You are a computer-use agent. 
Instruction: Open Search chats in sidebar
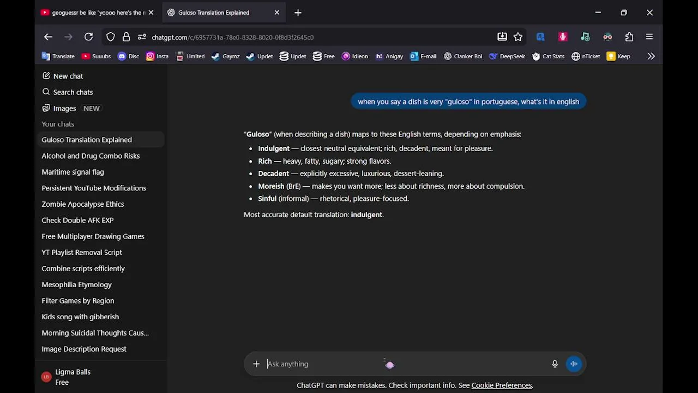(68, 92)
